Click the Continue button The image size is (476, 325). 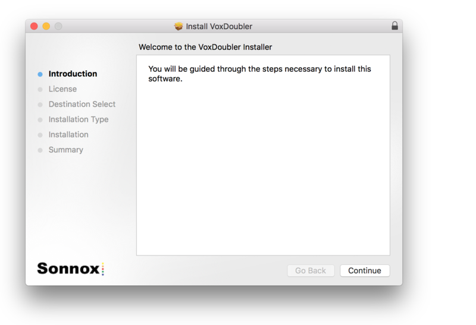tap(365, 270)
